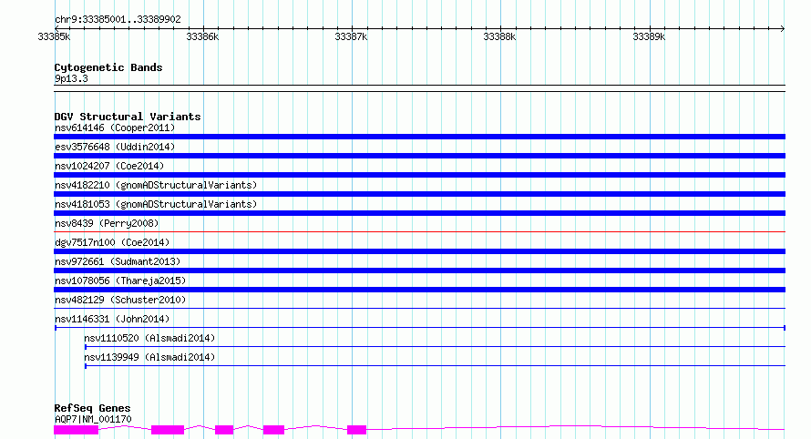Viewport: 811px width, 439px height.
Task: Select the Cytogenetic Bands track title
Action: coord(108,67)
